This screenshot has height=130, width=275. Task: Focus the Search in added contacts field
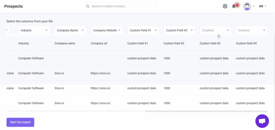120,6
